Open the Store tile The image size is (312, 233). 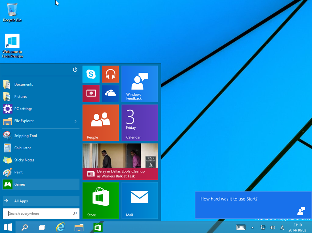(101, 200)
